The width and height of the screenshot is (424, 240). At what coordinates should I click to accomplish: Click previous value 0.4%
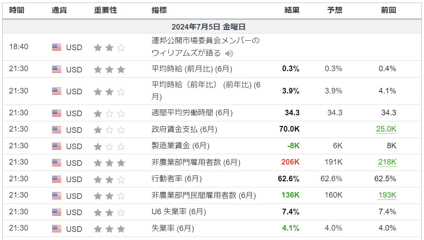coord(387,69)
